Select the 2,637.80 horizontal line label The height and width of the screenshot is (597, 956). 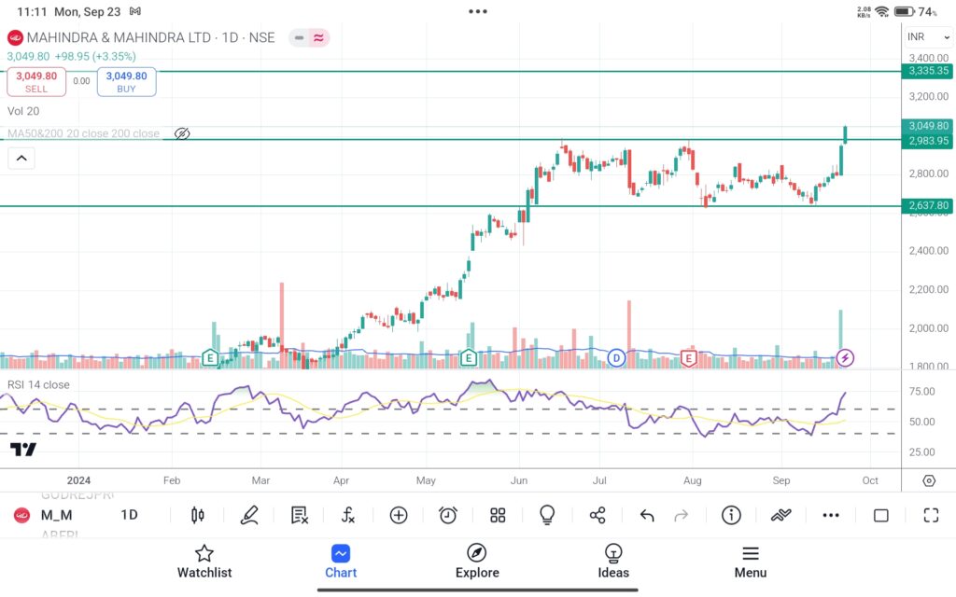[x=929, y=206]
